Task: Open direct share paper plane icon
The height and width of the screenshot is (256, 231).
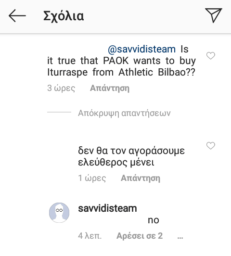Action: pyautogui.click(x=214, y=15)
